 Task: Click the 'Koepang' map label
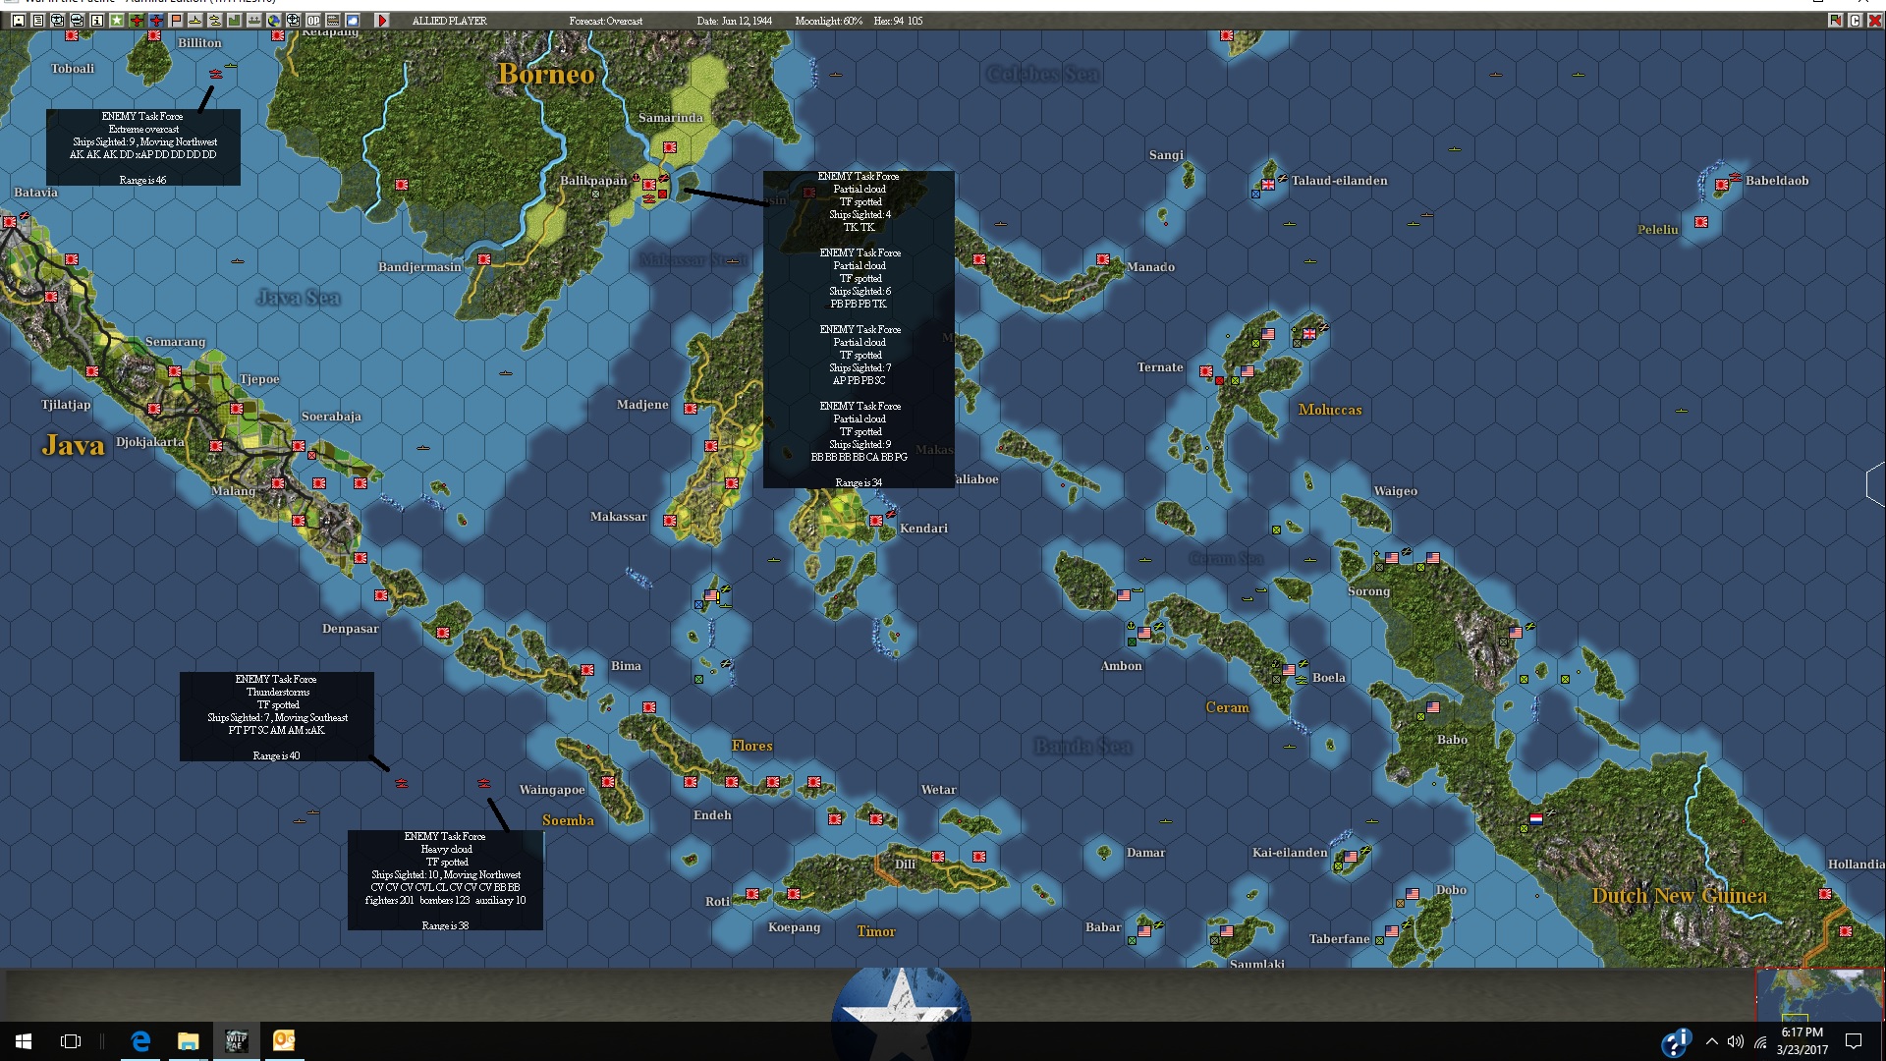click(x=794, y=927)
